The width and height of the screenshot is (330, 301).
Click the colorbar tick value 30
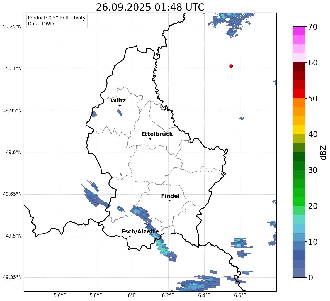point(313,170)
